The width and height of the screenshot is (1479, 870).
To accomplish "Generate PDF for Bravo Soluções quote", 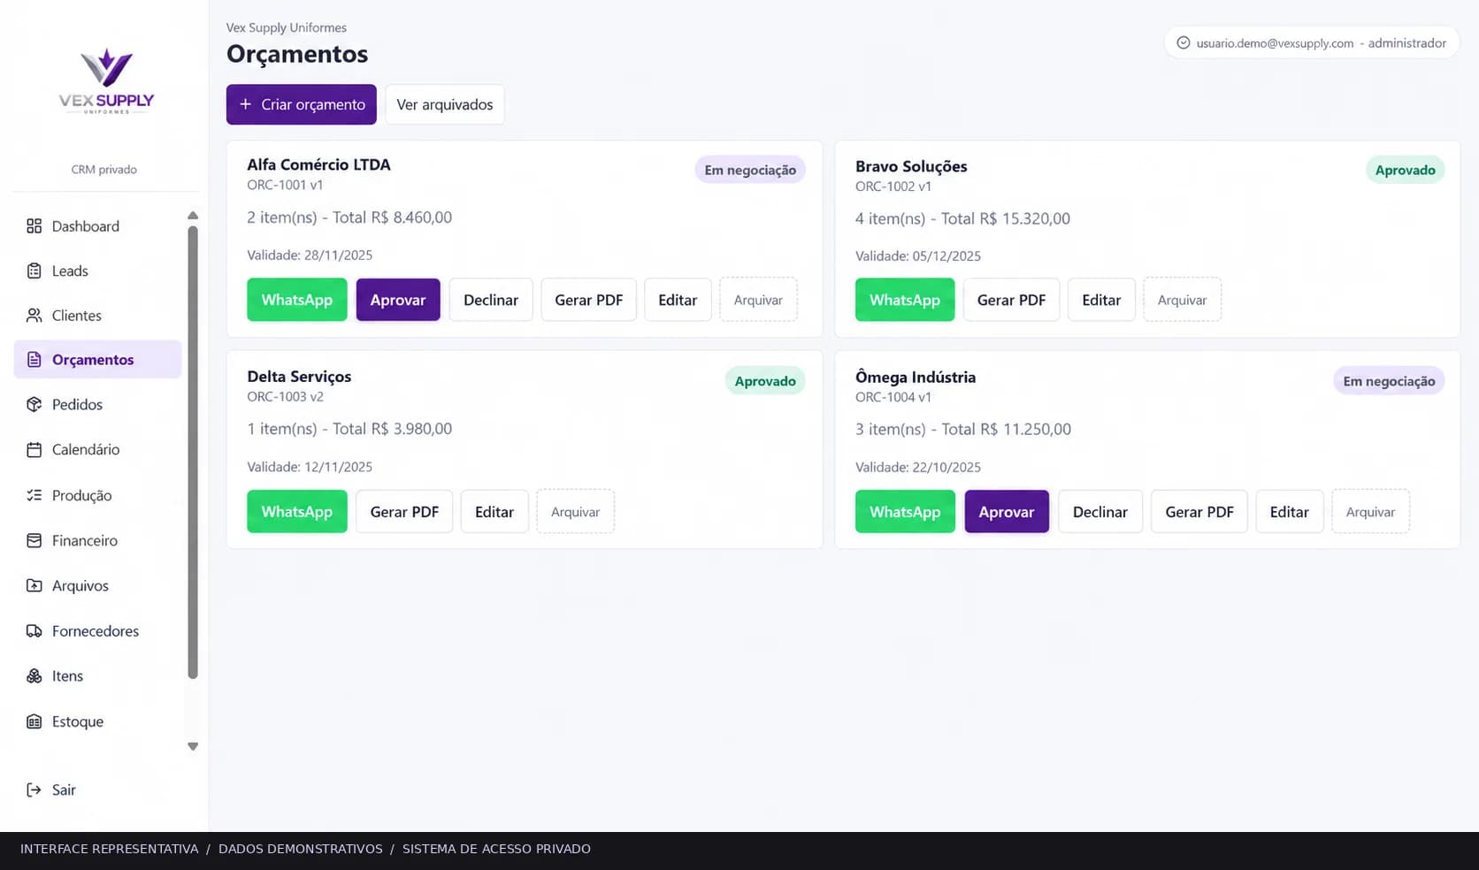I will coord(1011,300).
